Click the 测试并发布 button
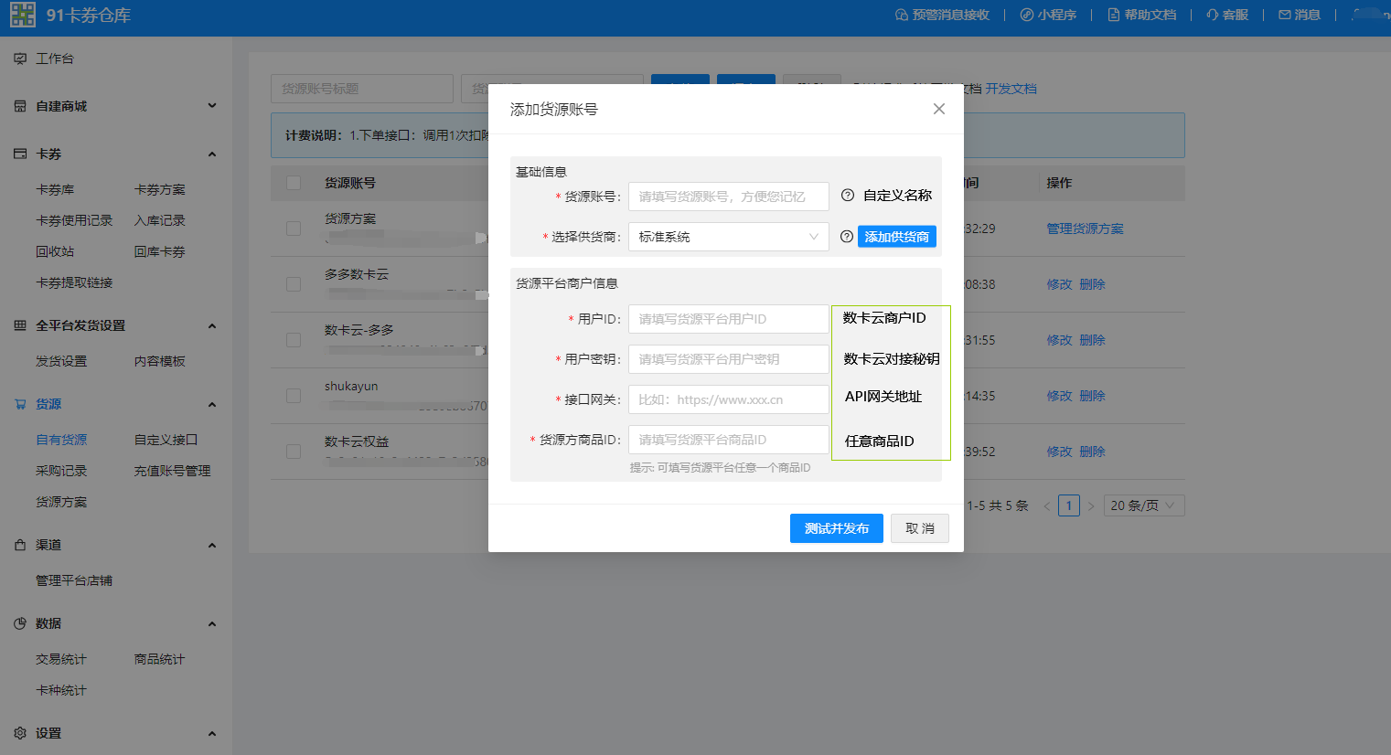The image size is (1391, 755). point(836,528)
